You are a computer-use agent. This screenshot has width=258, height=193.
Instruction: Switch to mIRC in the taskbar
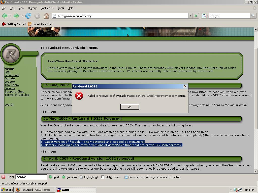76,190
